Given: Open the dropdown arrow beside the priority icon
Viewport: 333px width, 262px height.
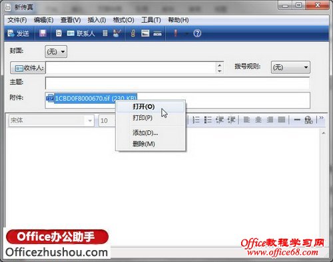Looking at the screenshot, I should [x=186, y=34].
